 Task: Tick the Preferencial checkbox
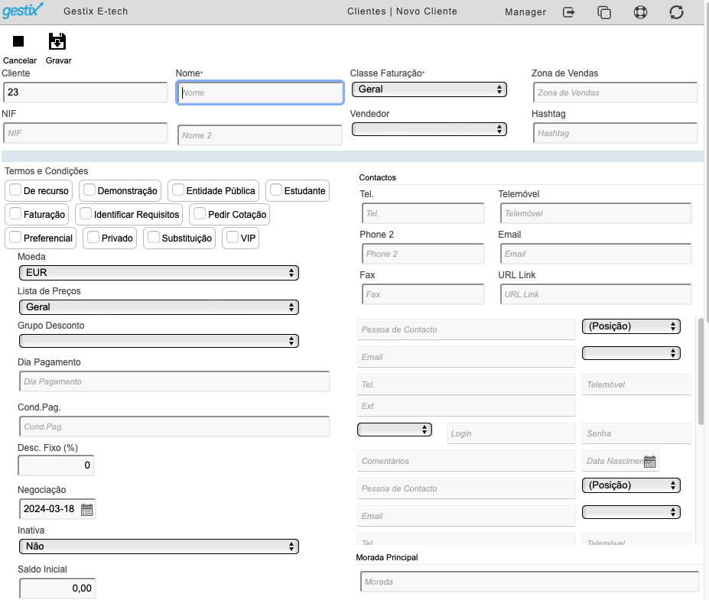coord(15,237)
